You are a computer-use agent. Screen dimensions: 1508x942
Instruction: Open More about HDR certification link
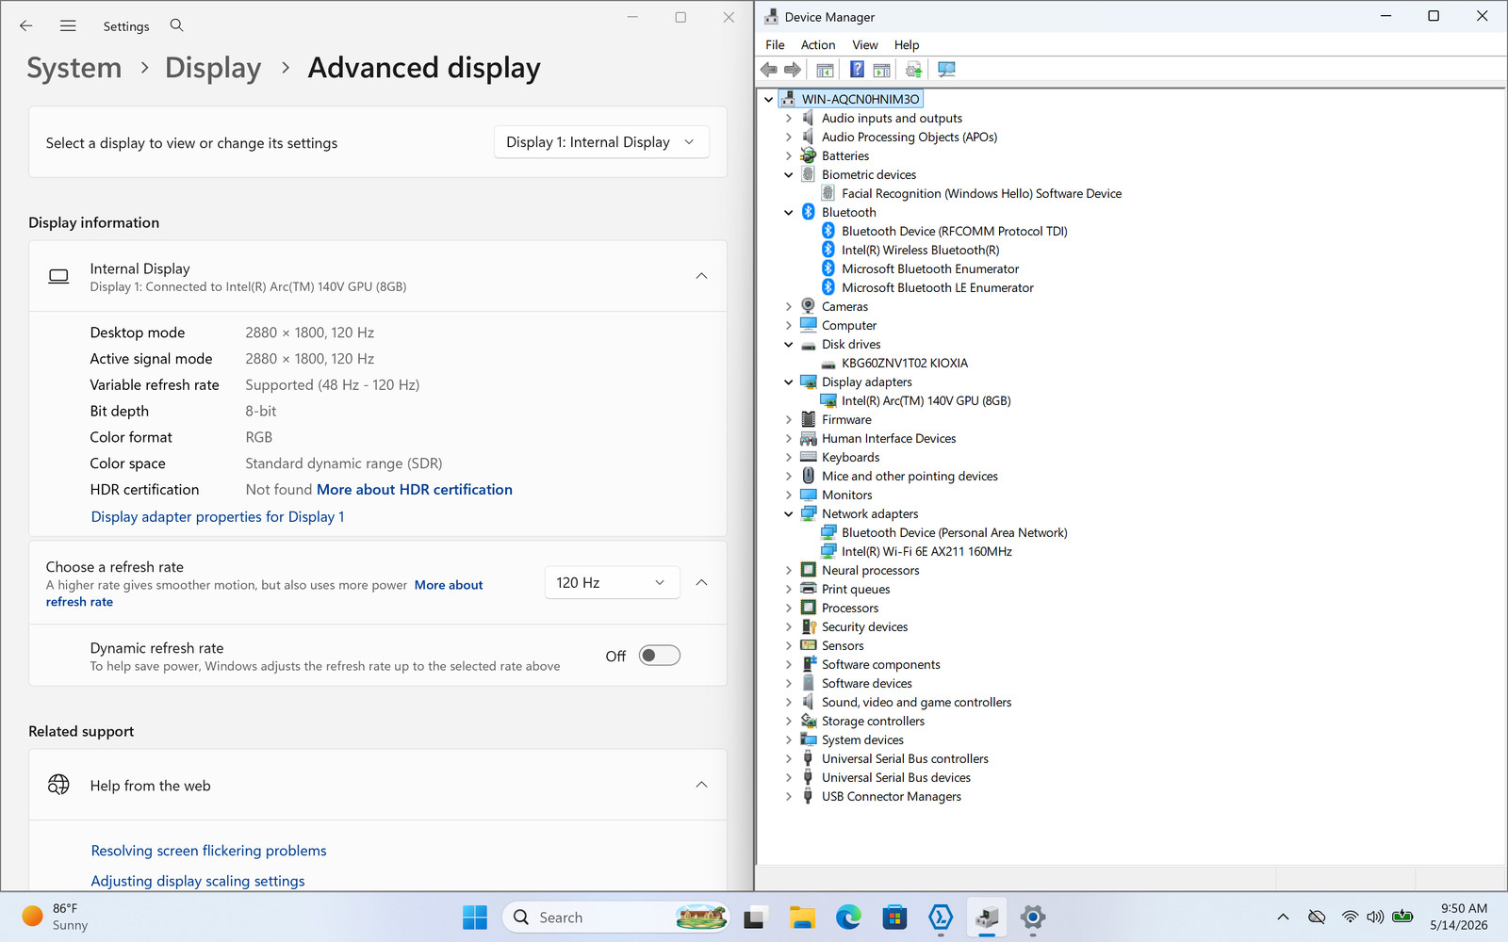[x=415, y=490]
